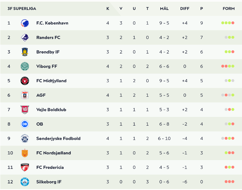Screen dimensions: 242x190
Task: Click Silkeborg IF's first red form dot
Action: [226, 182]
